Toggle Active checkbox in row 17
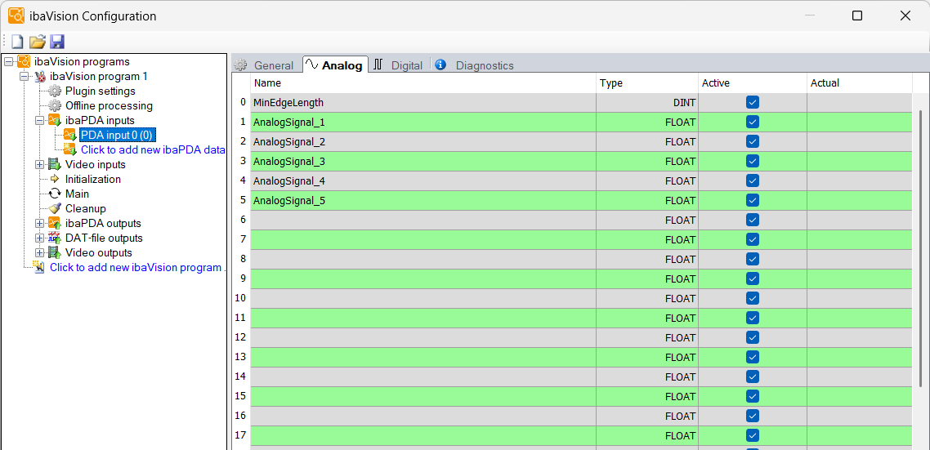The image size is (930, 450). coord(753,435)
